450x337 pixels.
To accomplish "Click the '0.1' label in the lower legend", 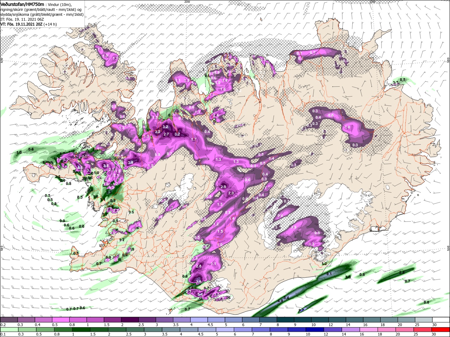I will click(3, 335).
